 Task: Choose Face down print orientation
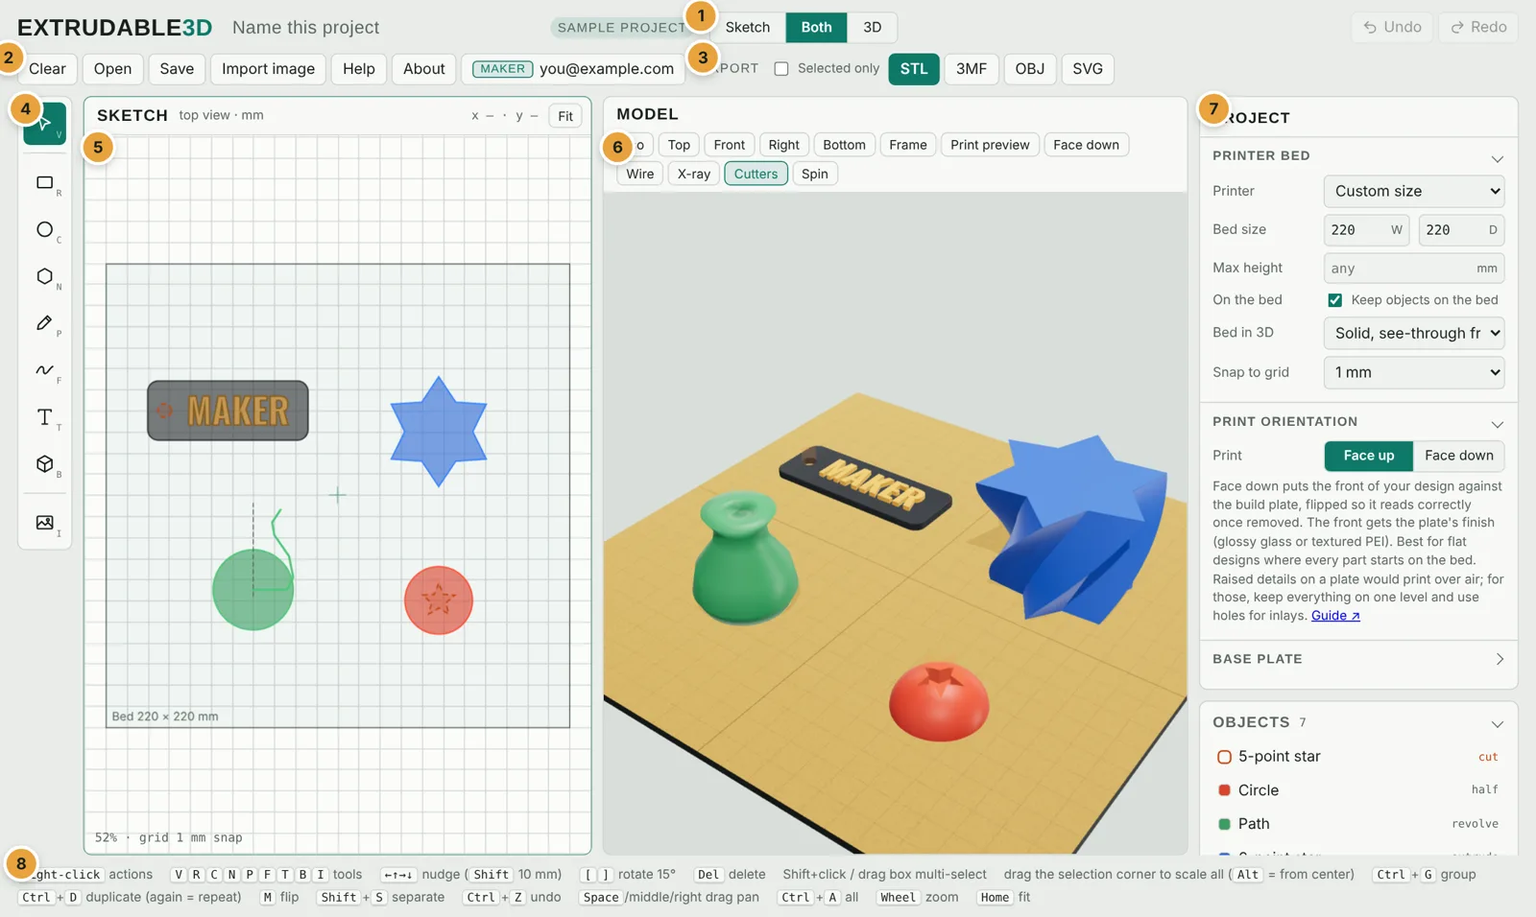[x=1458, y=456]
